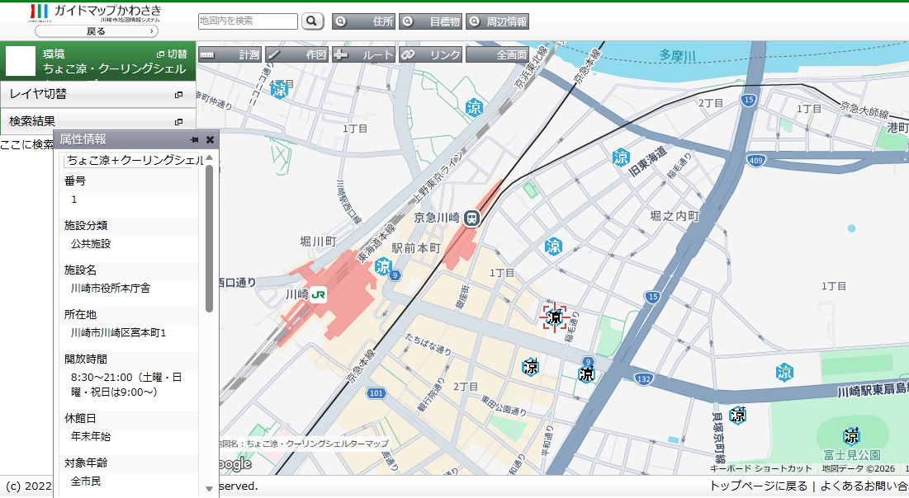Switch map theme with 切替
The height and width of the screenshot is (498, 909).
pos(173,54)
